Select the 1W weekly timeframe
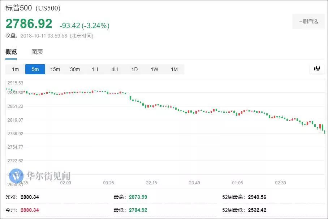Screen dimensions: 328x219 point(154,69)
